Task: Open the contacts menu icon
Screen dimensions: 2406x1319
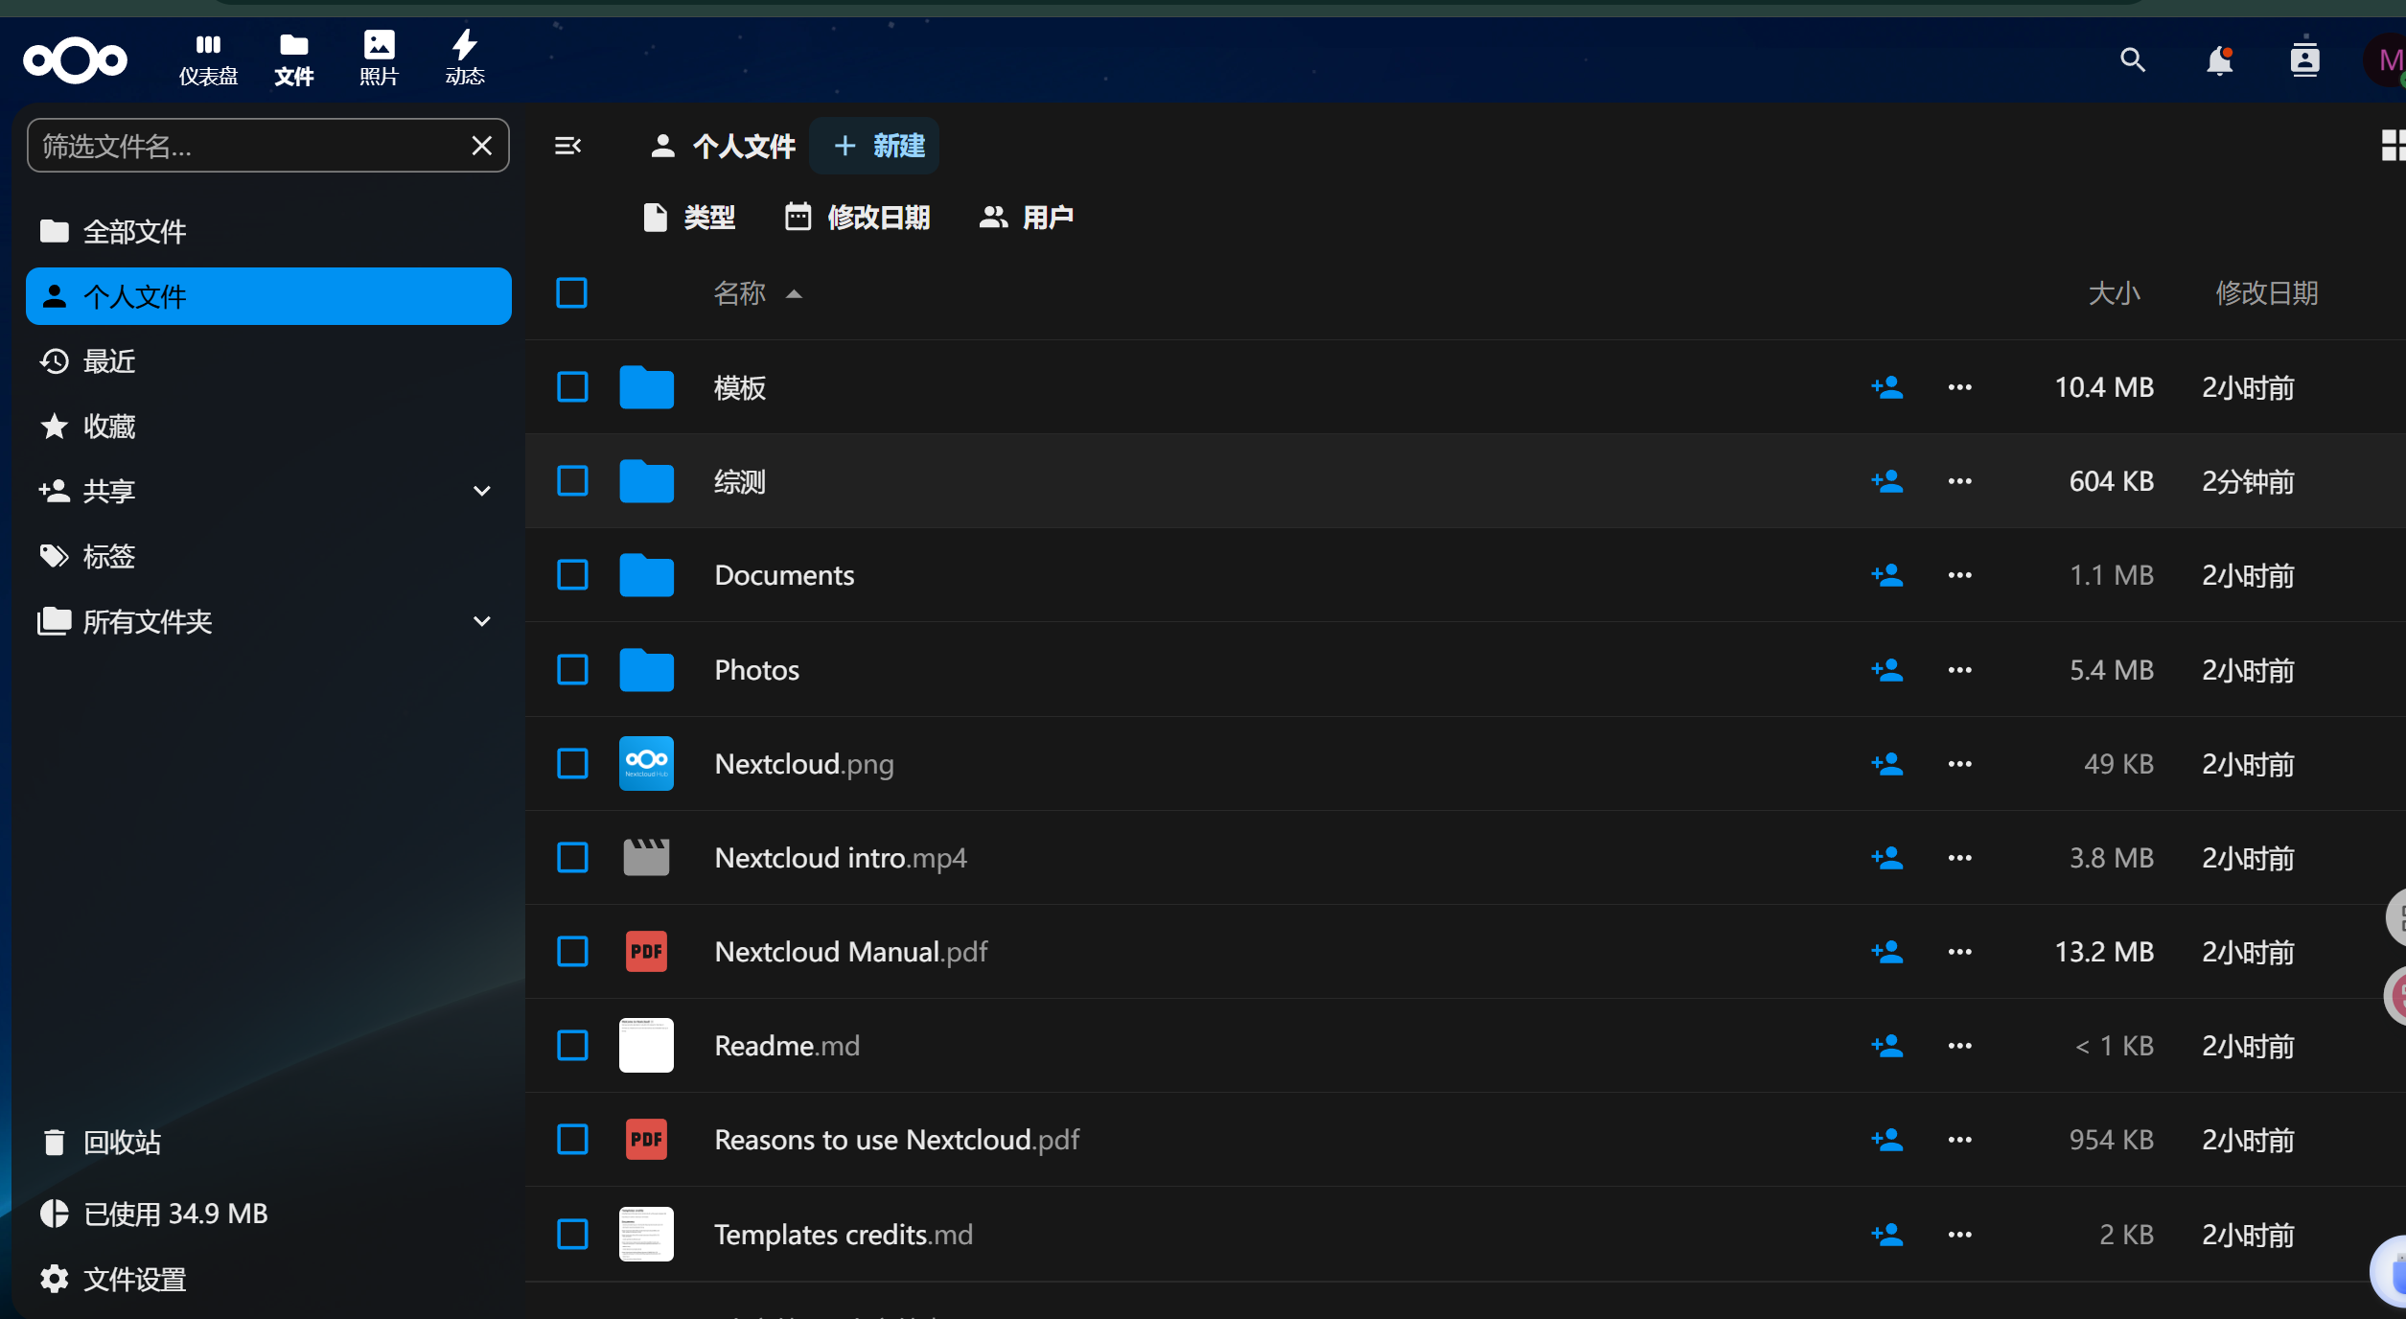Action: coord(2304,60)
